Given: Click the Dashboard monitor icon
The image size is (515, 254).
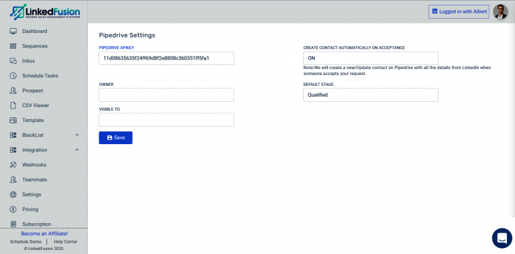Looking at the screenshot, I should (x=13, y=31).
